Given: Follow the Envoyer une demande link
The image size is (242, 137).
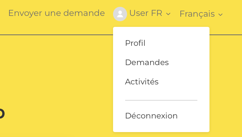Looking at the screenshot, I should click(x=57, y=13).
